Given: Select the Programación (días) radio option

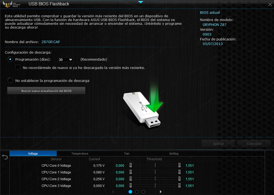Looking at the screenshot, I should 10,60.
